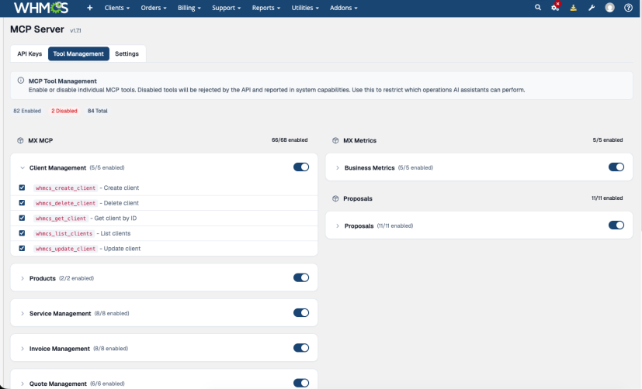Image resolution: width=642 pixels, height=389 pixels.
Task: Click the Products group title
Action: (43, 278)
